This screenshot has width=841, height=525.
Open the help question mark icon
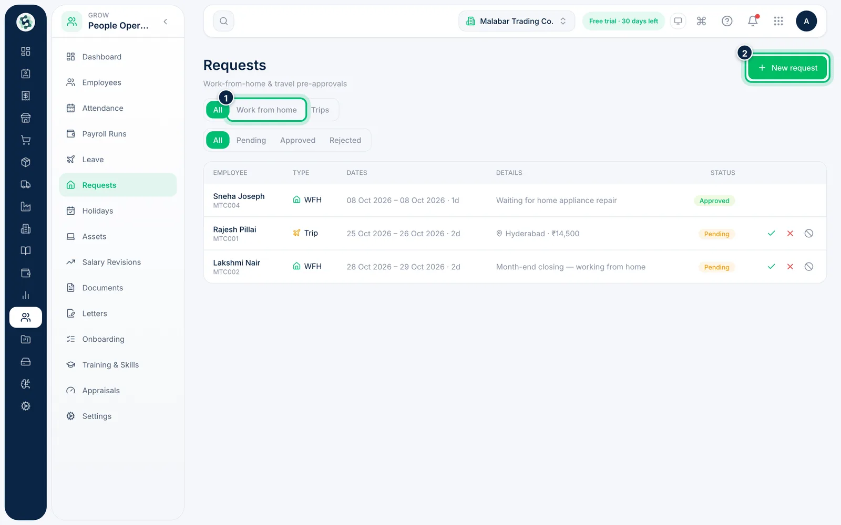pyautogui.click(x=727, y=21)
